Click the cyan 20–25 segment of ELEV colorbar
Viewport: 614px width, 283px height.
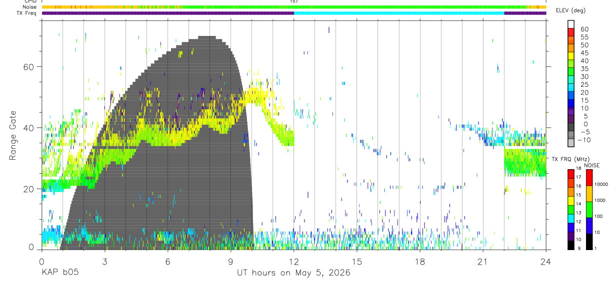coord(571,88)
